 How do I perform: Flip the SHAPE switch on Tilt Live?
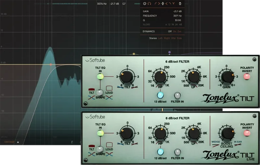100,149
